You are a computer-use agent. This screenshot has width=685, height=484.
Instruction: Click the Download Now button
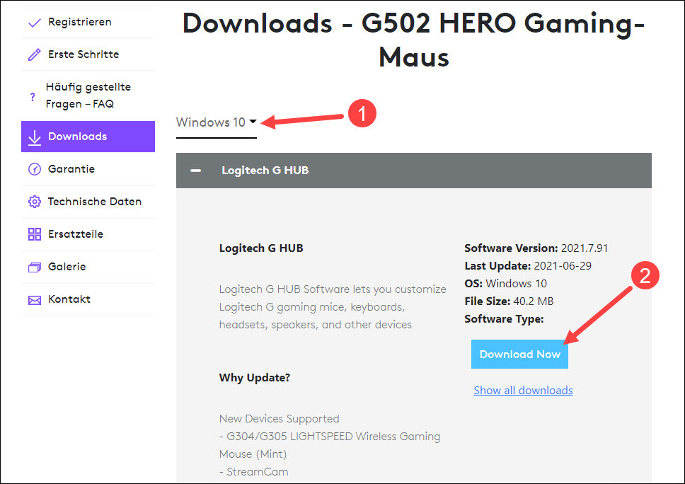pyautogui.click(x=519, y=354)
